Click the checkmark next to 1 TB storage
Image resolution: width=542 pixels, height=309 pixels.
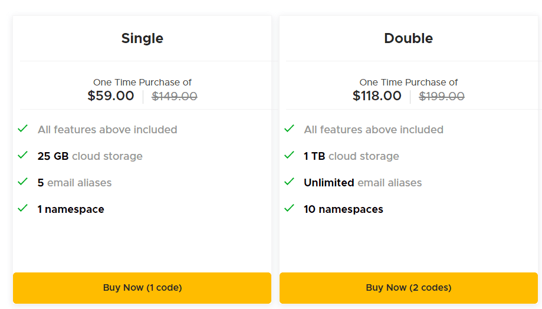tap(290, 155)
